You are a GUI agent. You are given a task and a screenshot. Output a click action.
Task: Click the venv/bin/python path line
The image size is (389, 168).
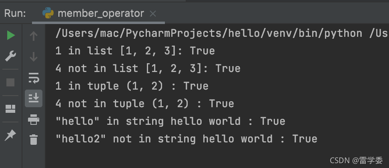pos(222,33)
